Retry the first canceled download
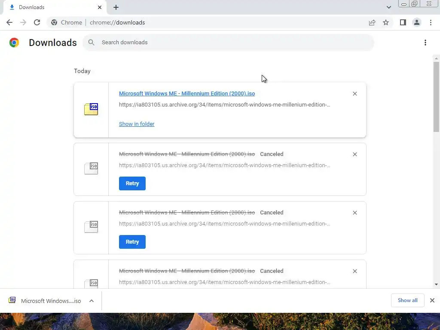The height and width of the screenshot is (330, 440). pyautogui.click(x=132, y=183)
